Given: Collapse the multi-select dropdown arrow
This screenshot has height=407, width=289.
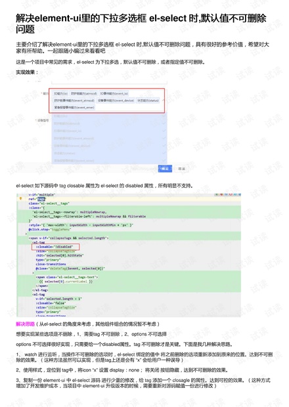Looking at the screenshot, I should point(164,100).
